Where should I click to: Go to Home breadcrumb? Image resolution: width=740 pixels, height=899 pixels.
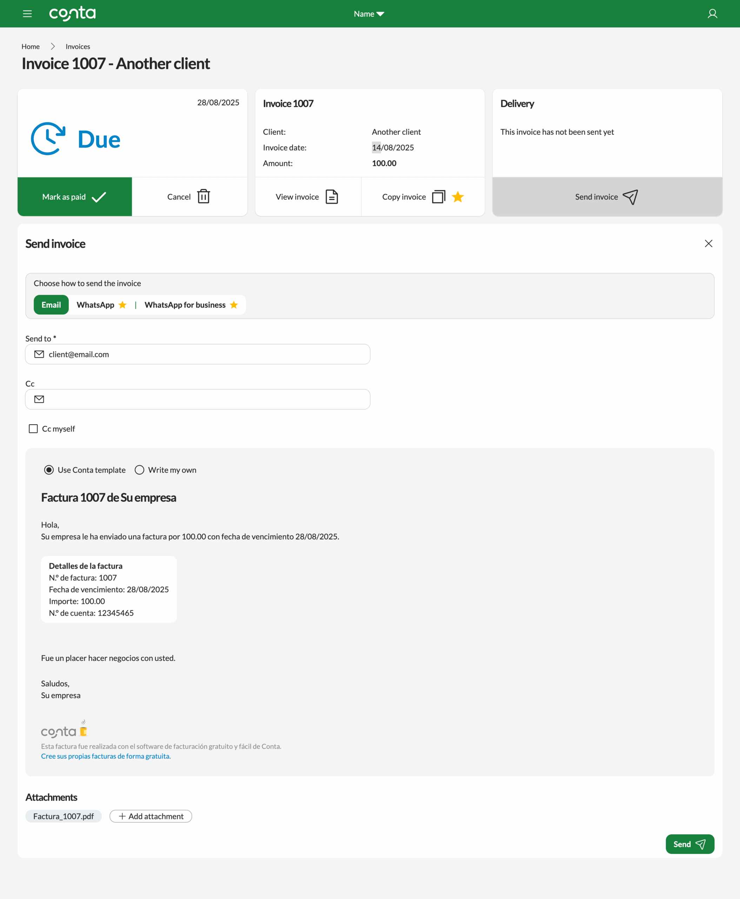coord(31,46)
